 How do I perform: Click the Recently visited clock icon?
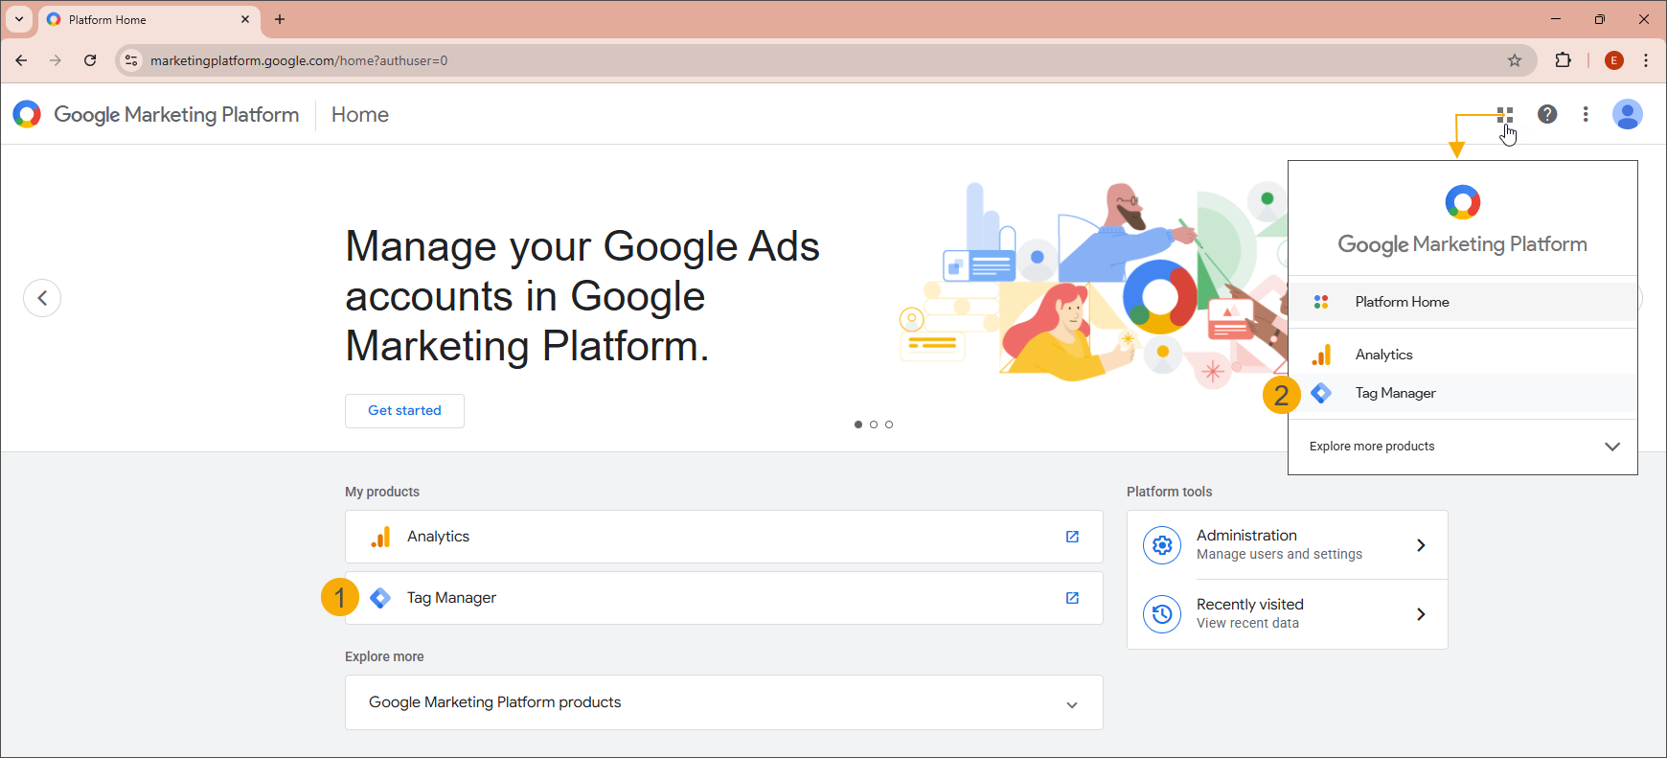click(1162, 614)
